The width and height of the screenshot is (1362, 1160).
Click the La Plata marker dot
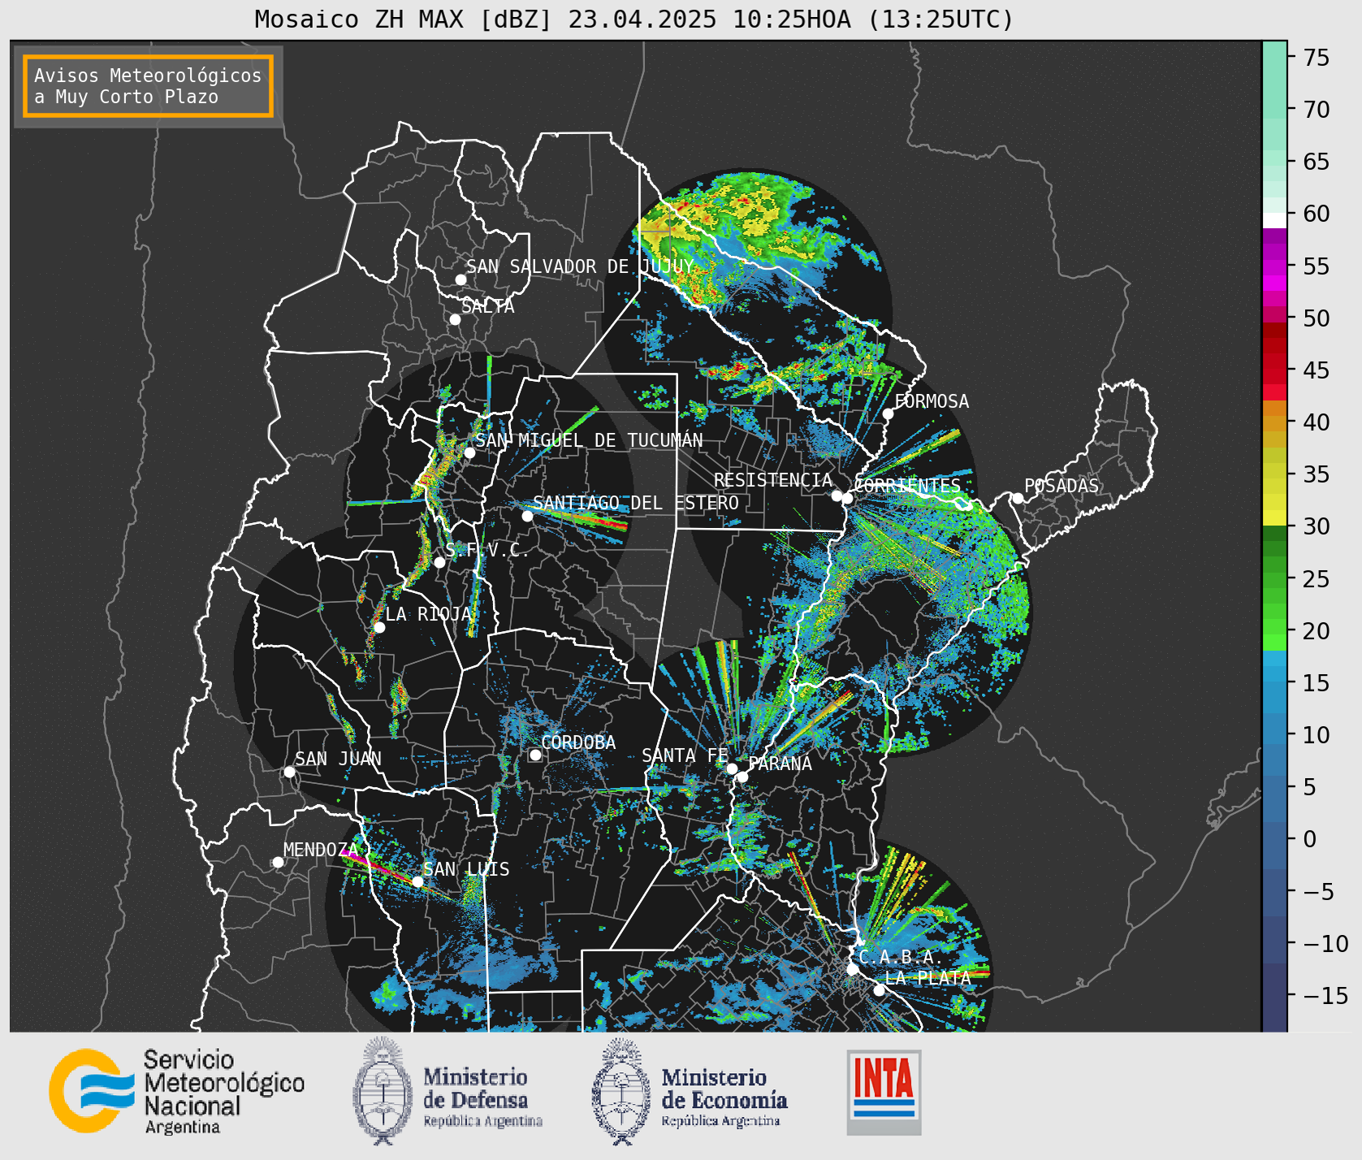point(879,990)
